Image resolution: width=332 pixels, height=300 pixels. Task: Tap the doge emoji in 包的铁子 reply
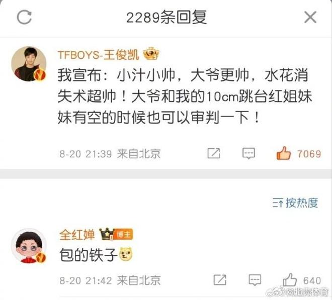126,254
